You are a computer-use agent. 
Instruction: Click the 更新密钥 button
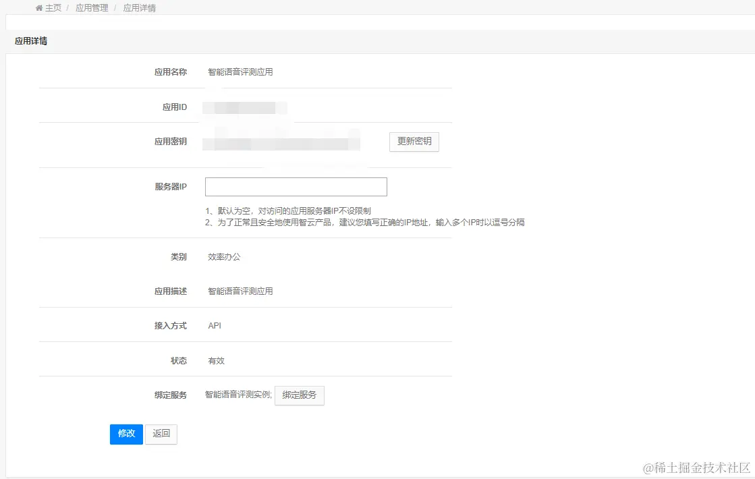point(414,142)
